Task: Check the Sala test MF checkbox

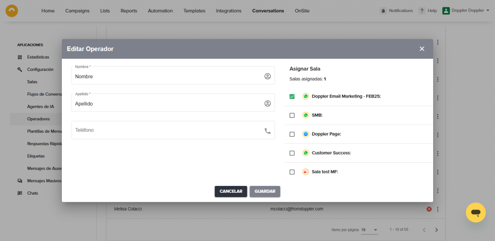Action: pos(292,172)
